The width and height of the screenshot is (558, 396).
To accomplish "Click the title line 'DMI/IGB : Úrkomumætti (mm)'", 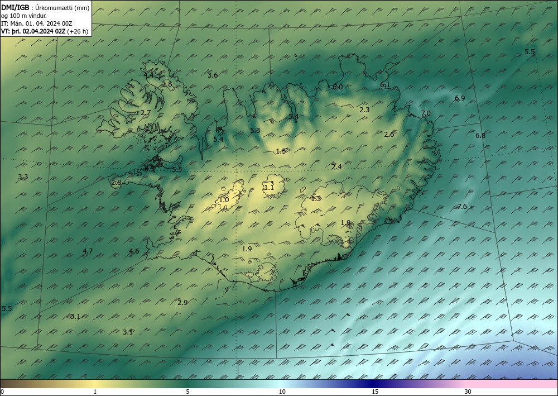I will (x=45, y=7).
